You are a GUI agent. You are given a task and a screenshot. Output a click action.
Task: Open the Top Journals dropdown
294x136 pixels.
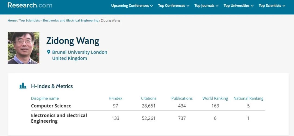tap(206, 6)
